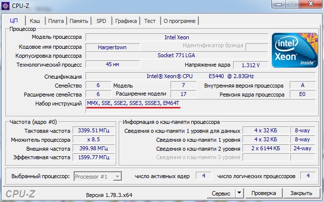Viewport: 324px width, 202px height.
Task: Click the internal processor version value A
Action: tap(303, 85)
